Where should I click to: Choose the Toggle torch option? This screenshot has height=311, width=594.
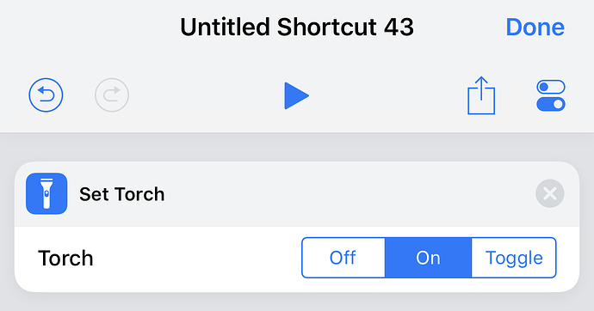(x=514, y=258)
